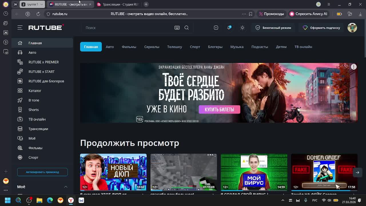Open Windows Start menu
The image size is (366, 206).
tap(8, 200)
